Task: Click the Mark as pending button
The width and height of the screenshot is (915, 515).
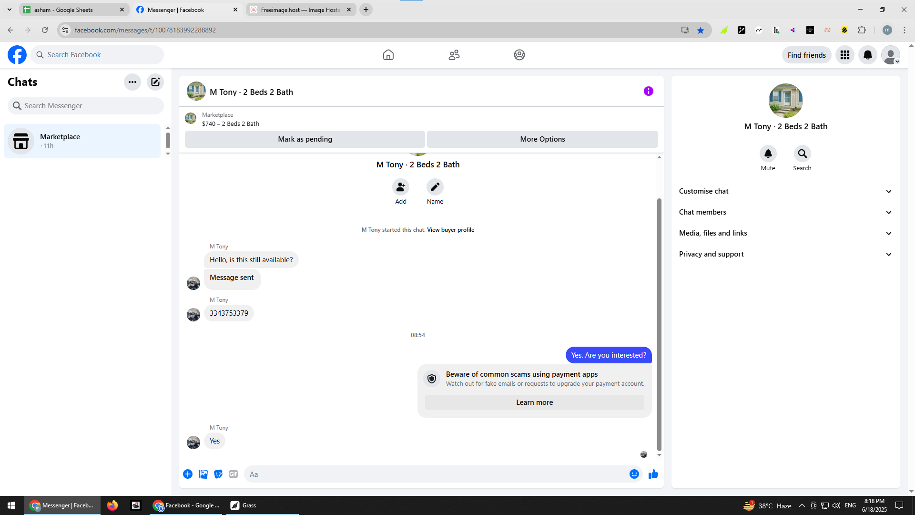Action: coord(305,139)
